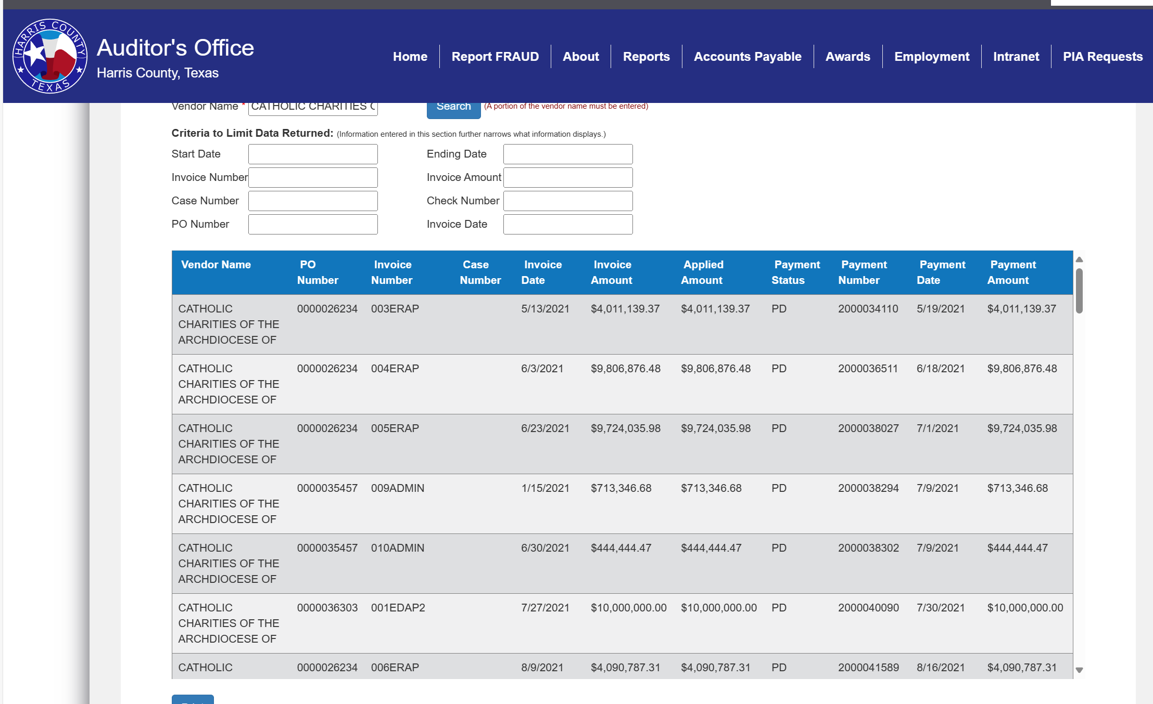Click payment number 2000041589

(868, 668)
